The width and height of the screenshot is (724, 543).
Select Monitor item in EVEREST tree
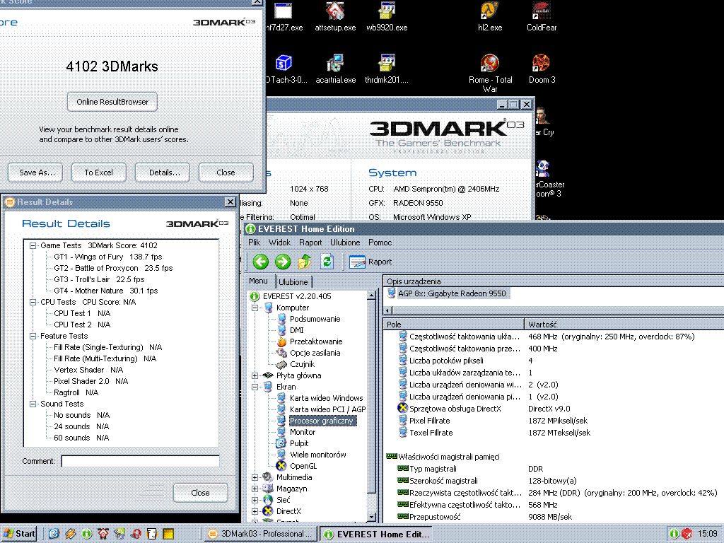(x=303, y=432)
